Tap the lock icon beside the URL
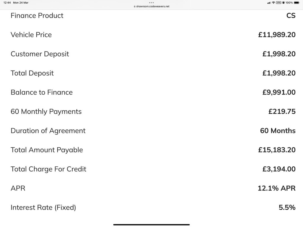 (x=135, y=6)
